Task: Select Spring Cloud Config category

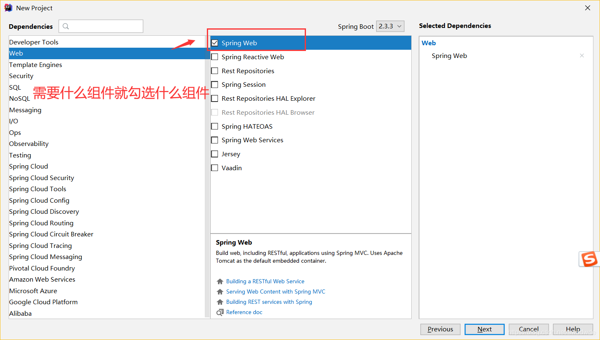Action: click(x=107, y=200)
